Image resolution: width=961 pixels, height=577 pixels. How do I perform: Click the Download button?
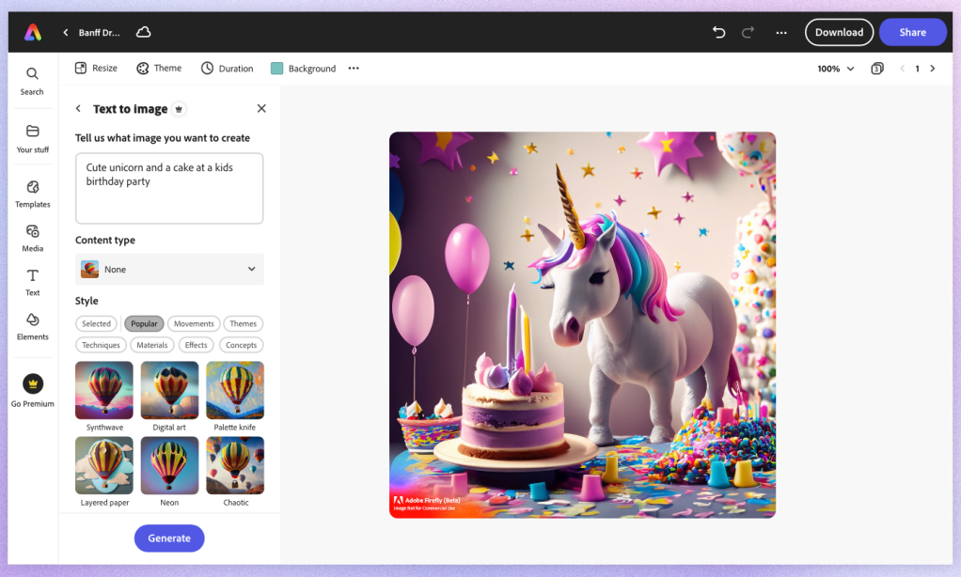839,33
